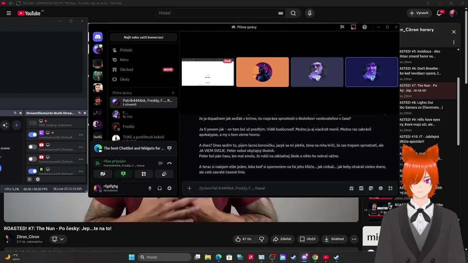This screenshot has height=263, width=468.
Task: Click 'Najít nebo začít konverzaci' search box
Action: point(143,37)
